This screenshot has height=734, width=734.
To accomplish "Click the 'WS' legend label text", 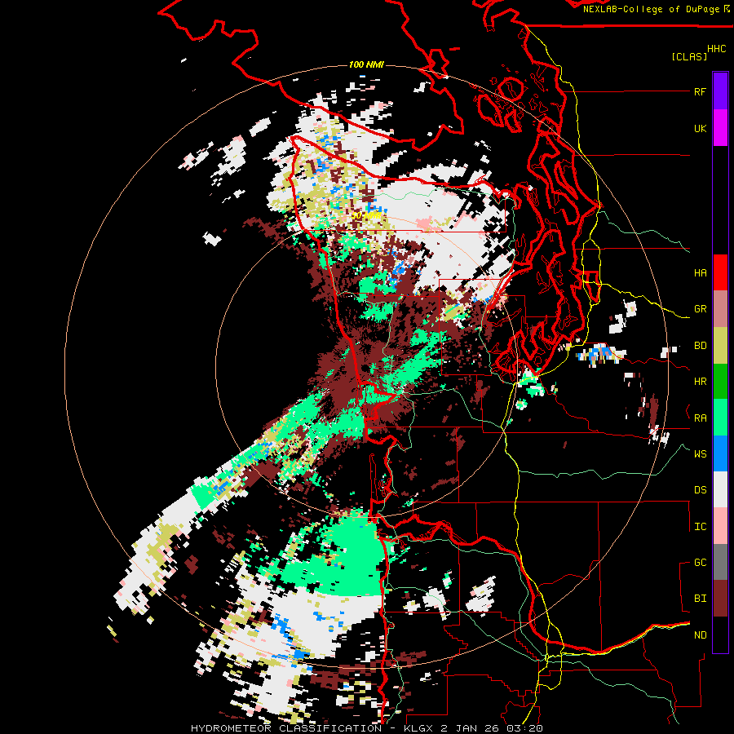I will pos(700,454).
